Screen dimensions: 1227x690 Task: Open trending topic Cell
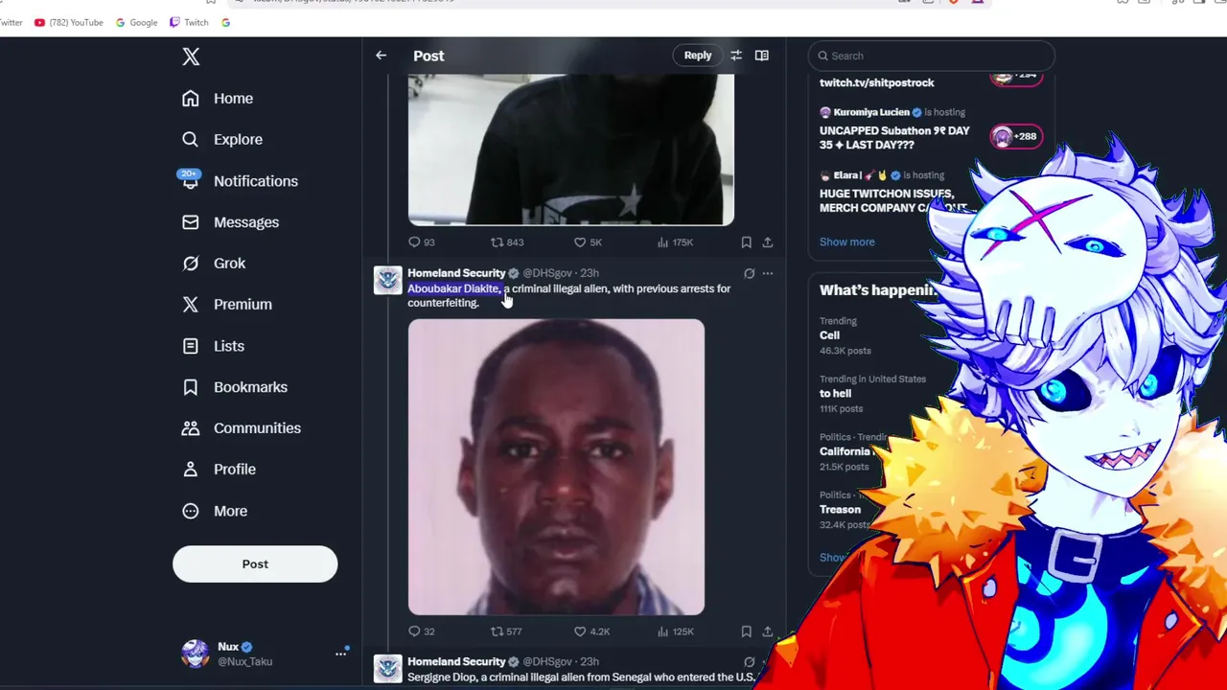click(830, 335)
